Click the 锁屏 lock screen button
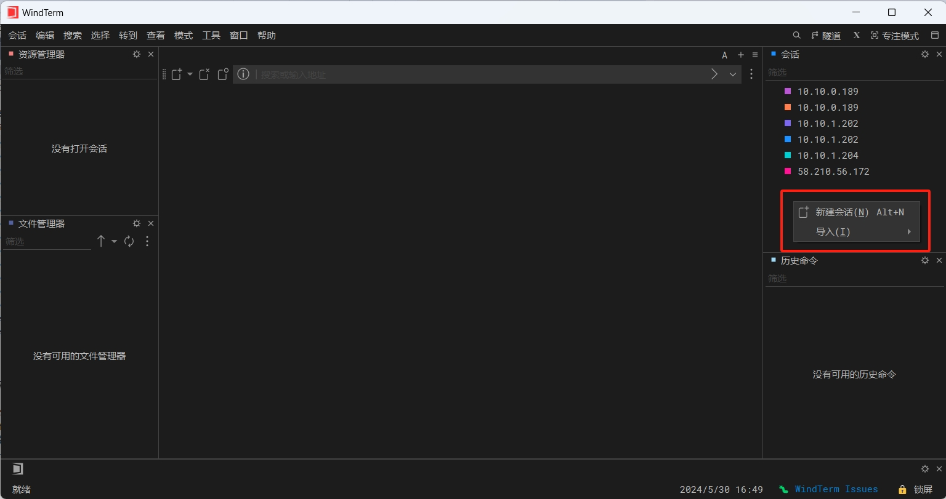 (x=916, y=490)
